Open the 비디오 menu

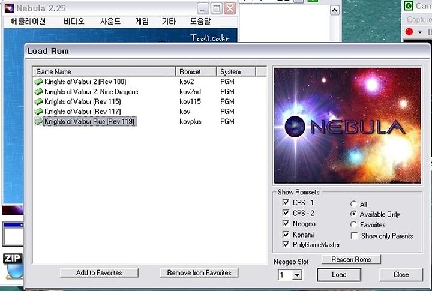(x=74, y=21)
